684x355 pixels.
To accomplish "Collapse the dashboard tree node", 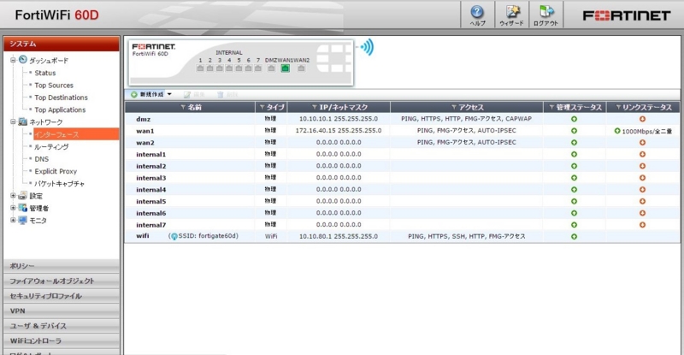I will coord(13,60).
